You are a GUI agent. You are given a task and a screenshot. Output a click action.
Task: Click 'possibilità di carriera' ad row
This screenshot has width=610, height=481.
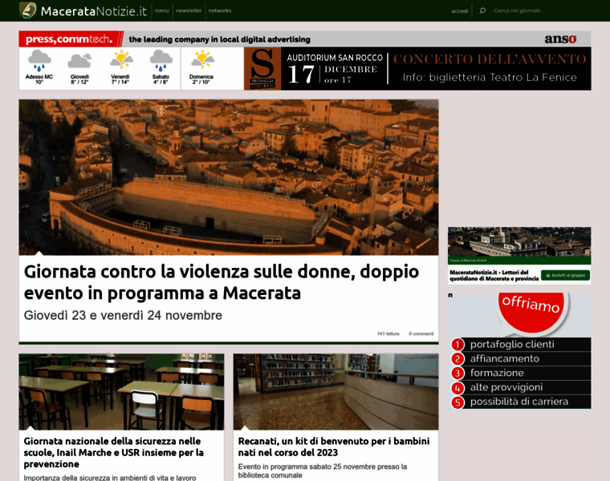click(x=521, y=402)
